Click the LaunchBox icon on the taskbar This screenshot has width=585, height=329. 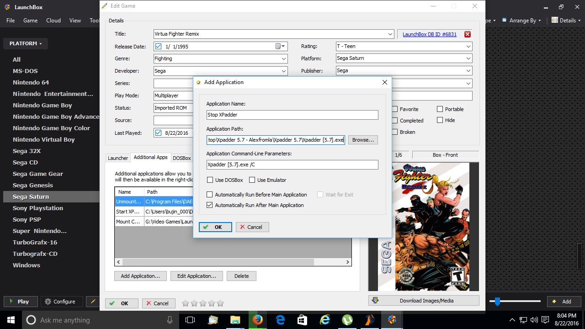[x=392, y=320]
